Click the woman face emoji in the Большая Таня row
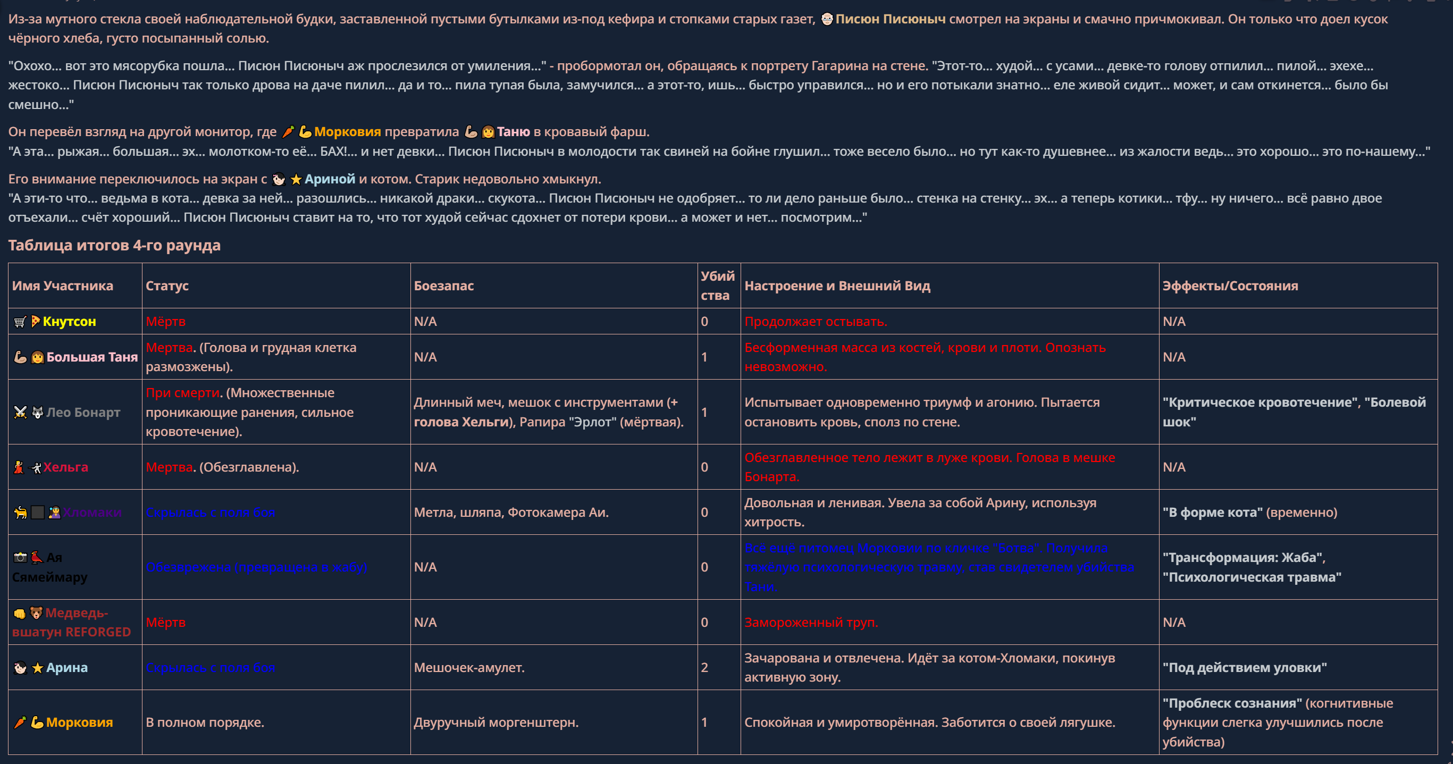The height and width of the screenshot is (764, 1453). pyautogui.click(x=37, y=357)
